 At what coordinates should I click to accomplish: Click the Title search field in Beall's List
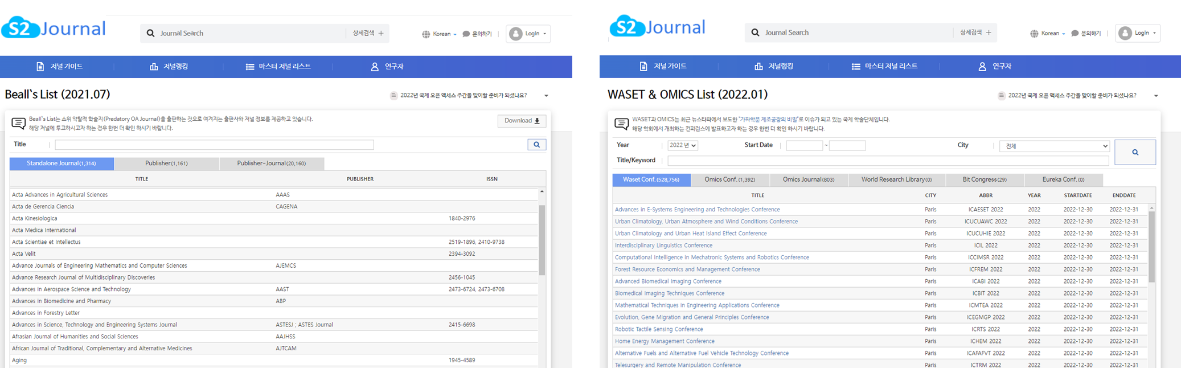(214, 145)
